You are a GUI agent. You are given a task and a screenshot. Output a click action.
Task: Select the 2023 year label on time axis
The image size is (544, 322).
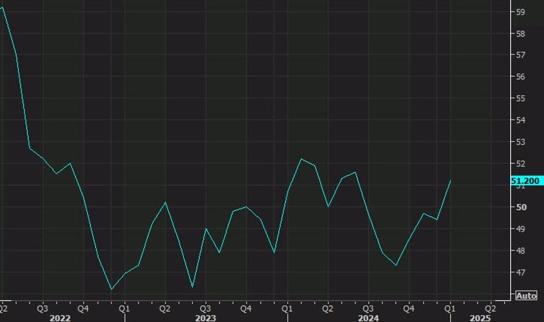pyautogui.click(x=206, y=317)
